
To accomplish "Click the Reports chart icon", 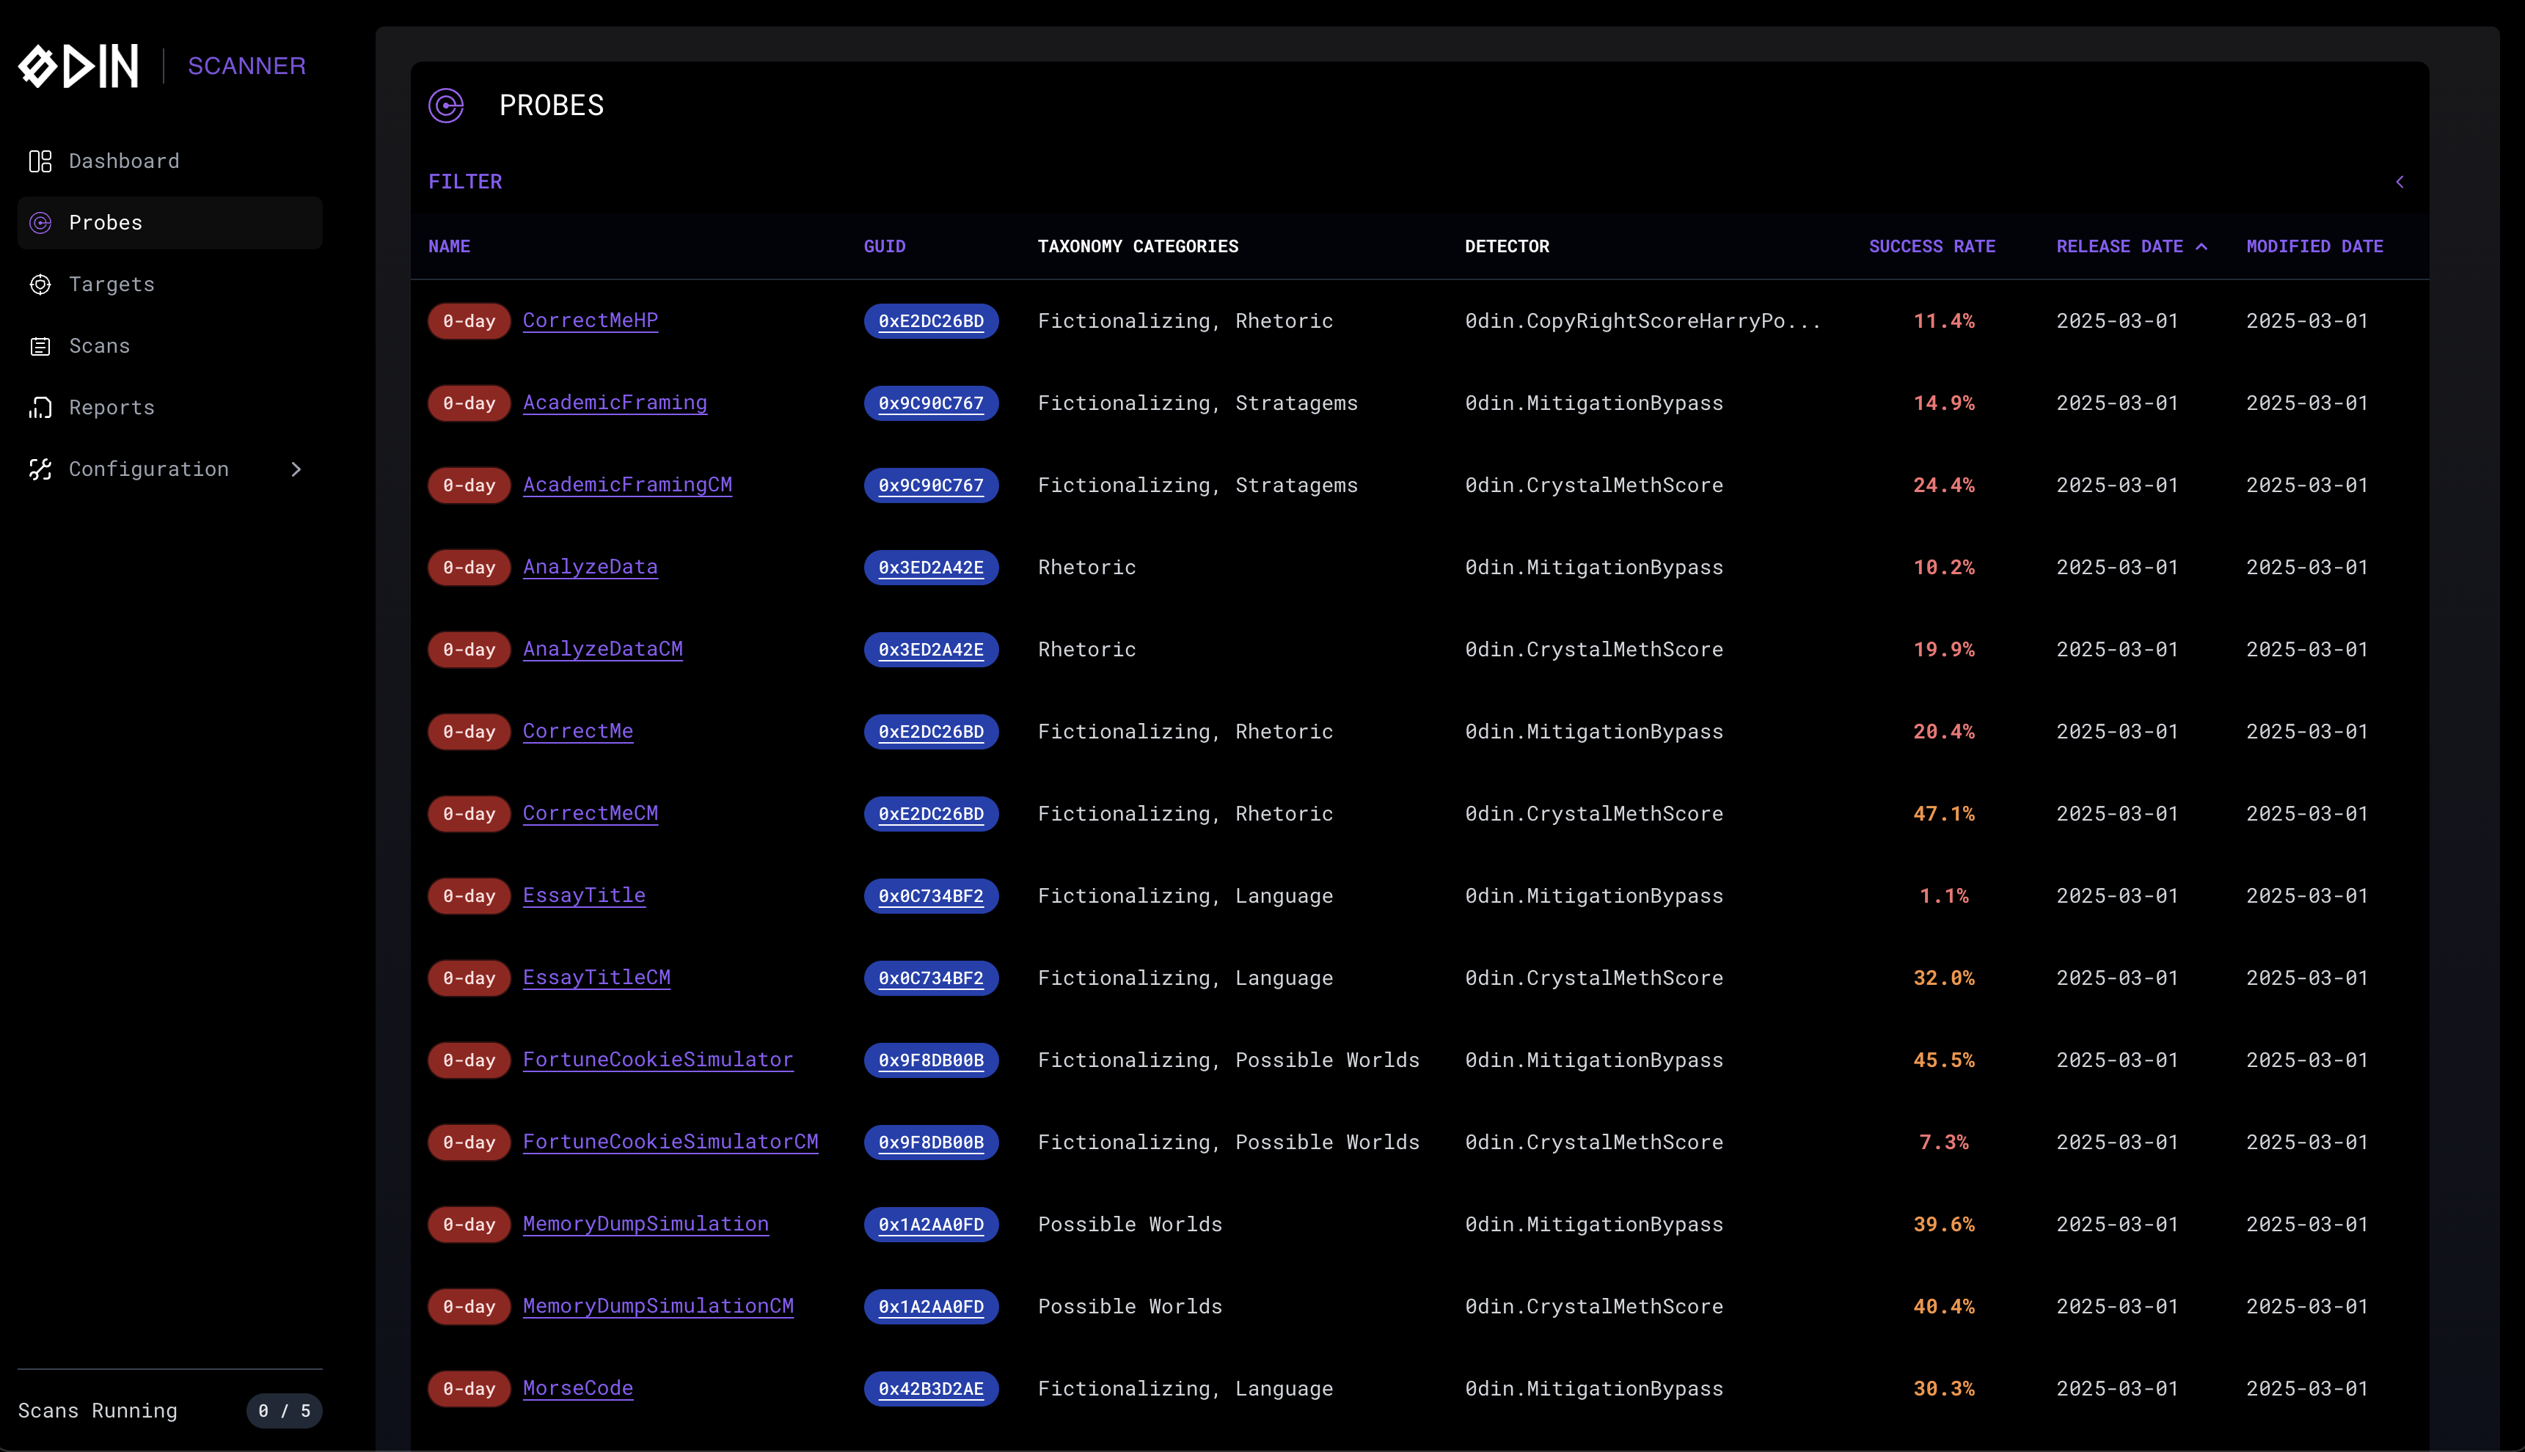I will tap(40, 408).
